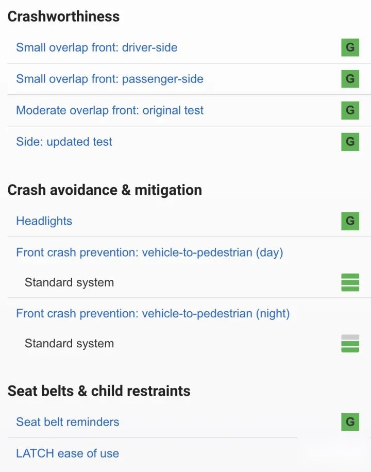Open the Seat belt reminders link
Viewport: 371px width, 472px height.
pyautogui.click(x=68, y=422)
